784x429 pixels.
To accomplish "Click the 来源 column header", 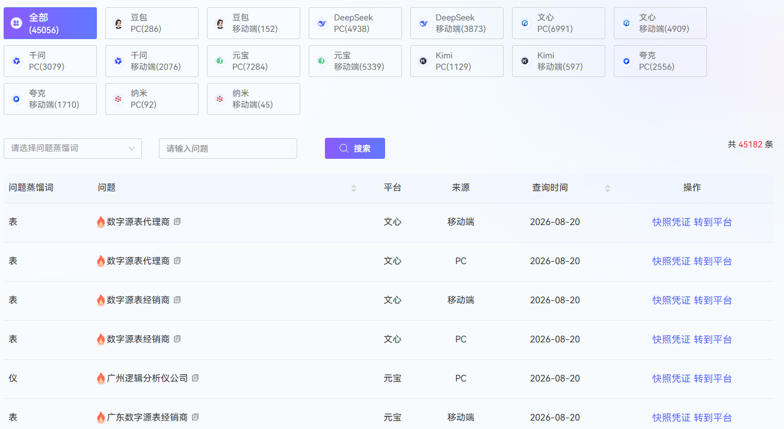I will [x=461, y=188].
